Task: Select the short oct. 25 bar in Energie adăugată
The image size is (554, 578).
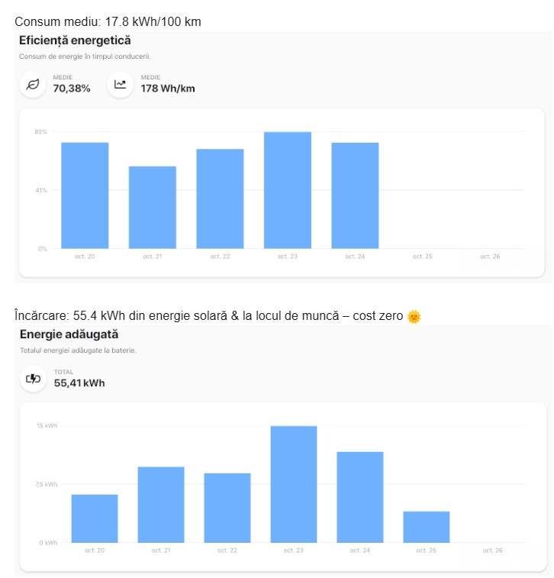Action: (427, 527)
